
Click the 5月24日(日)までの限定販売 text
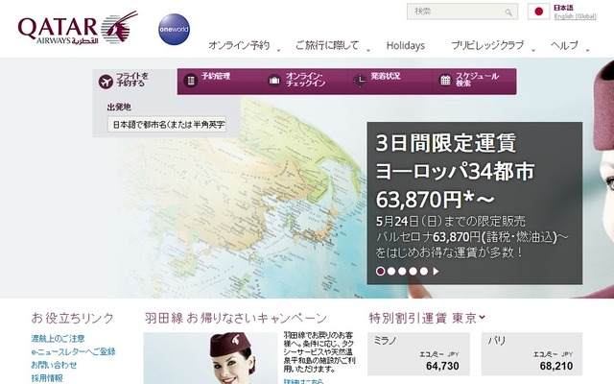point(450,222)
